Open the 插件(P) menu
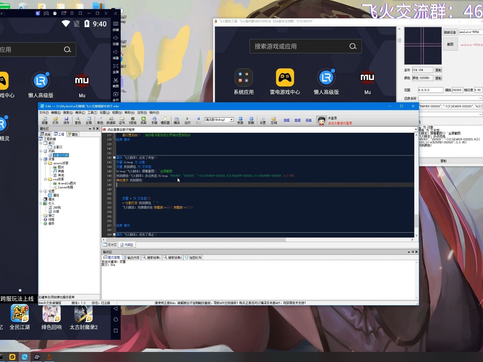Image resolution: width=483 pixels, height=362 pixels. 154,113
